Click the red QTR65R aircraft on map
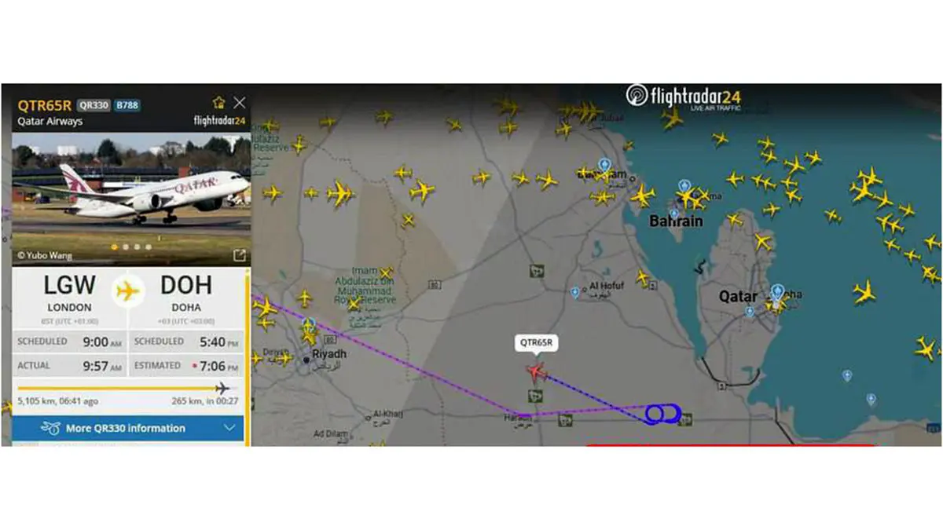Image resolution: width=943 pixels, height=530 pixels. pyautogui.click(x=537, y=371)
